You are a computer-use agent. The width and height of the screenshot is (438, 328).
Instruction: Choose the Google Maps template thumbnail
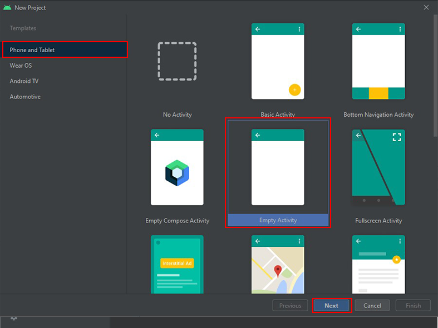click(x=278, y=265)
